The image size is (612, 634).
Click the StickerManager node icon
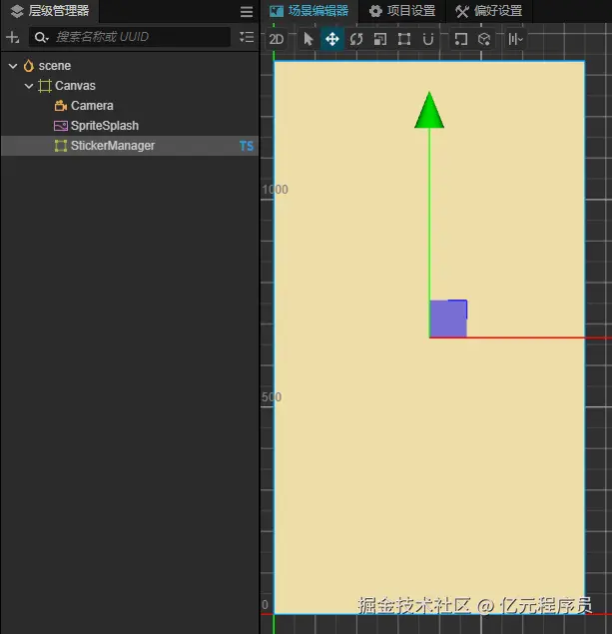pyautogui.click(x=61, y=146)
